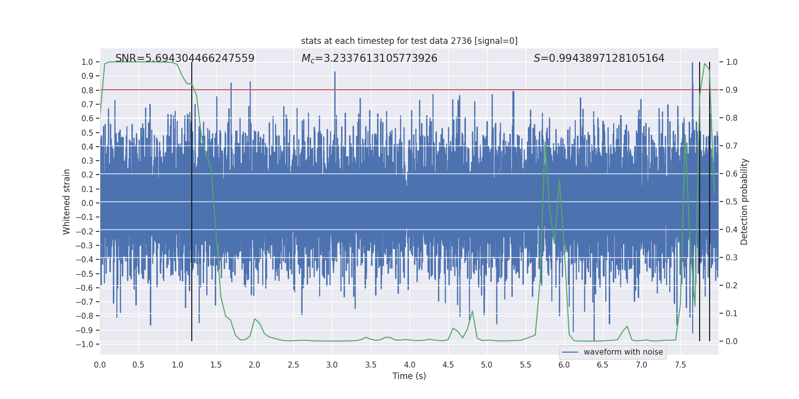Screen dimensions: 799x399
Task: Click the left axis tick label 0.8
Action: [87, 90]
